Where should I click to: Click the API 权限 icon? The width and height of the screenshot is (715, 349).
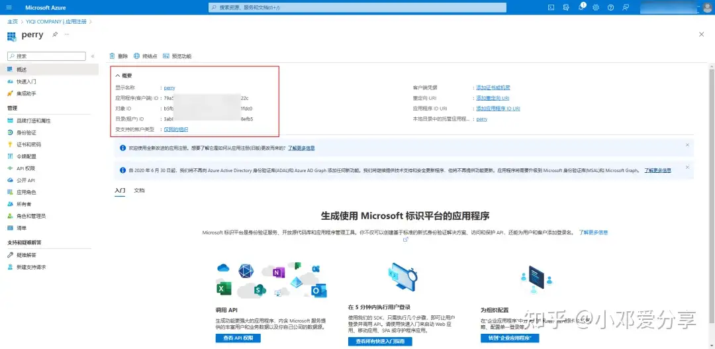tap(10, 168)
